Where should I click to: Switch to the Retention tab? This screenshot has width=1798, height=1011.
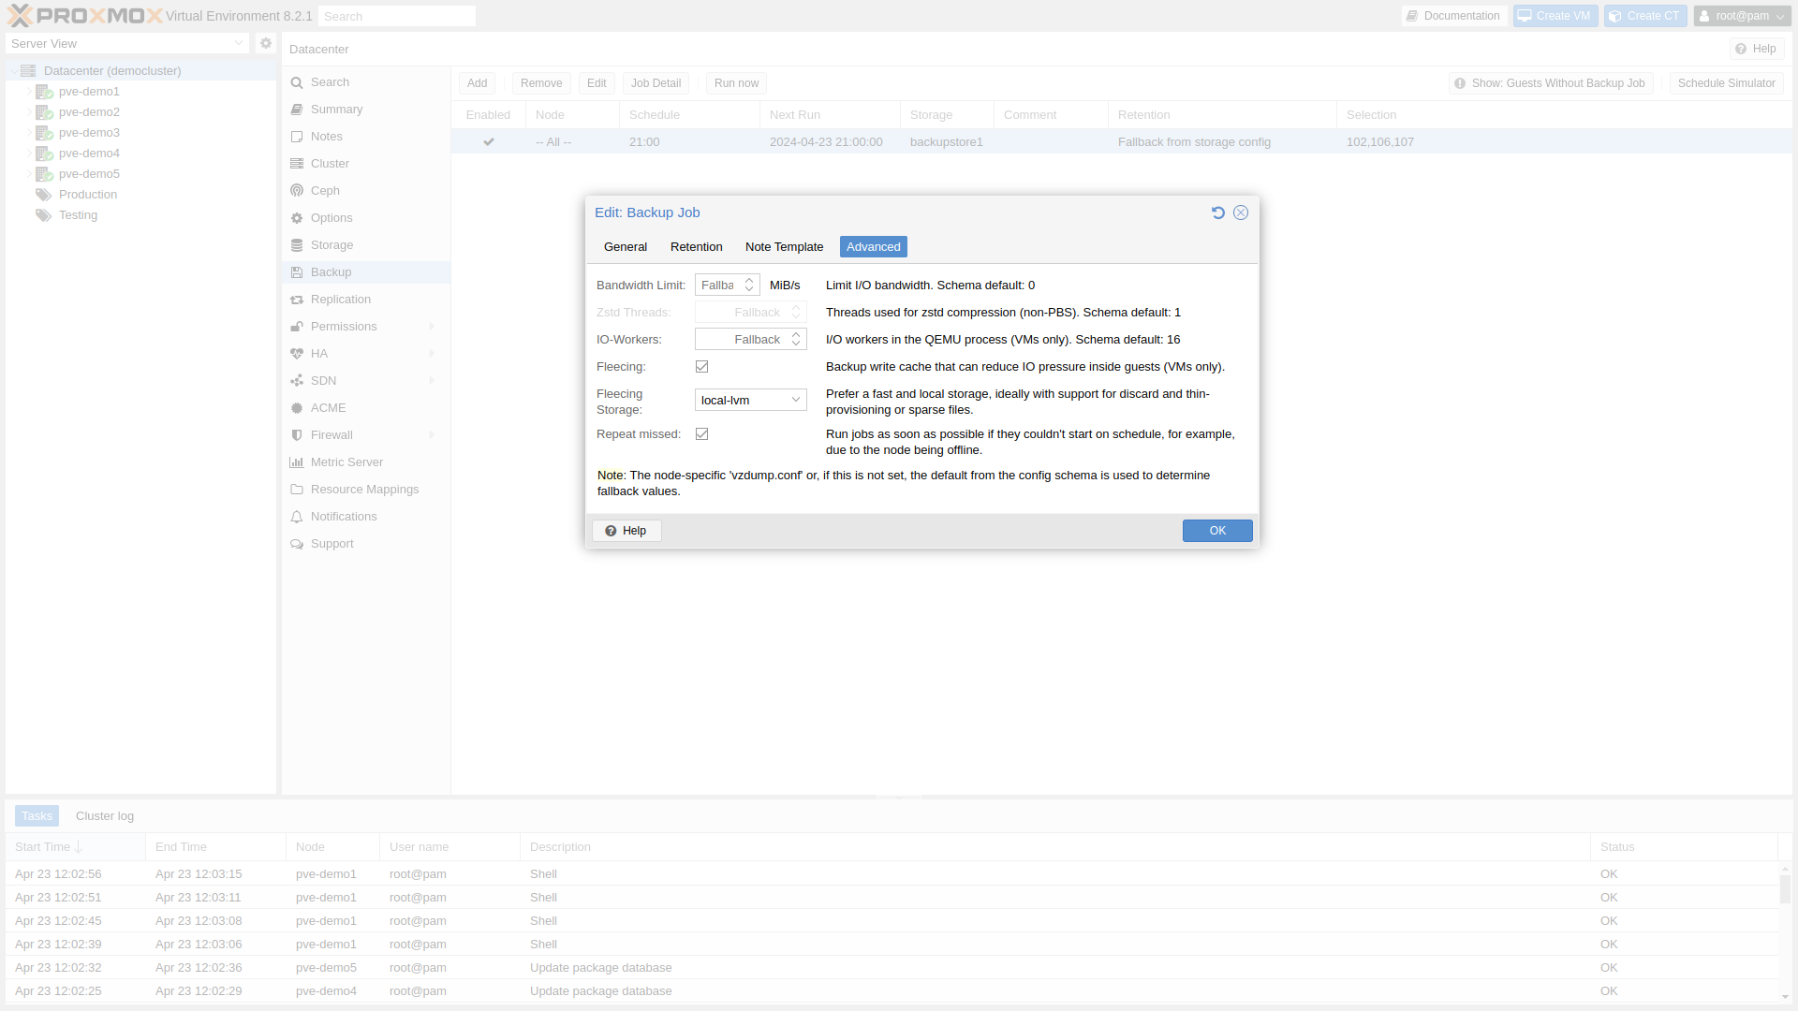coord(696,247)
